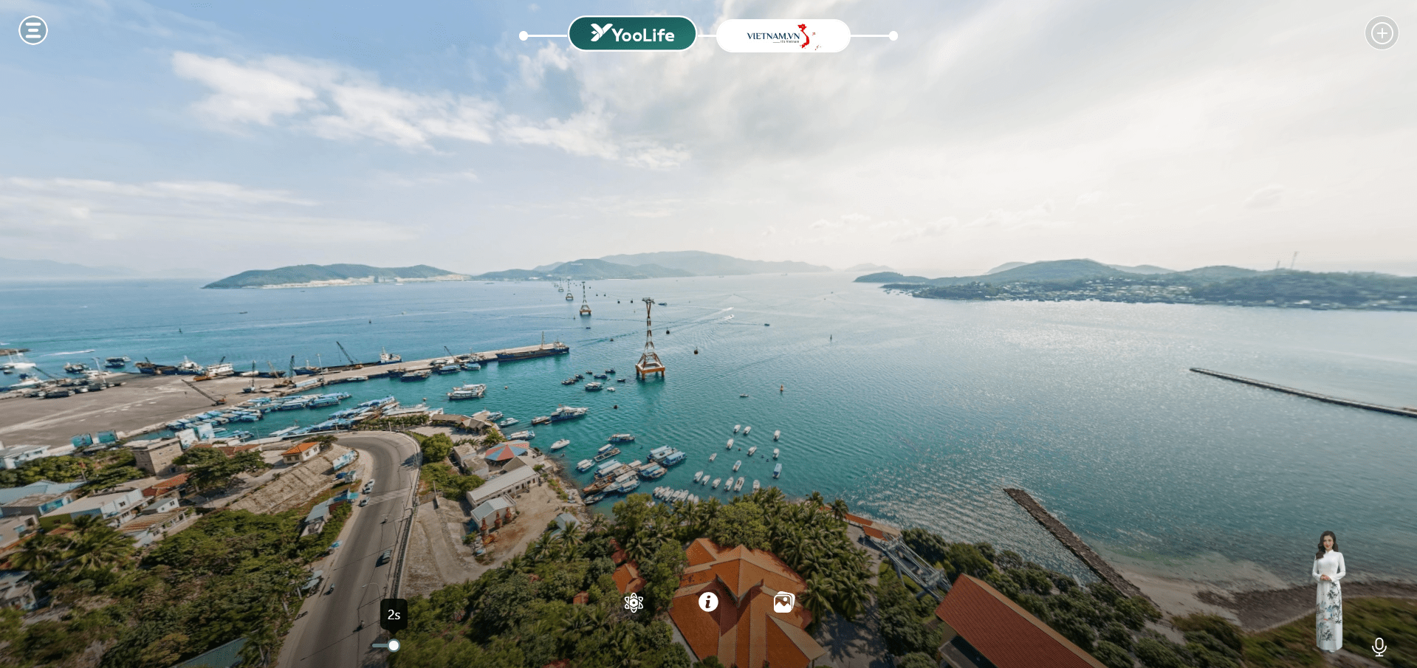Click the long jetty on the right
Viewport: 1417px width, 668px height.
[1300, 392]
